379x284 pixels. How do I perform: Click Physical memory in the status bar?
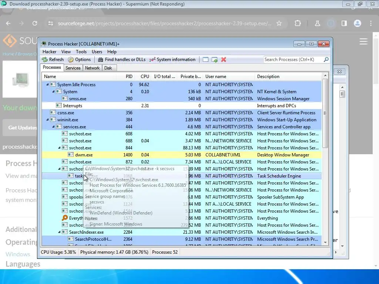[114, 252]
